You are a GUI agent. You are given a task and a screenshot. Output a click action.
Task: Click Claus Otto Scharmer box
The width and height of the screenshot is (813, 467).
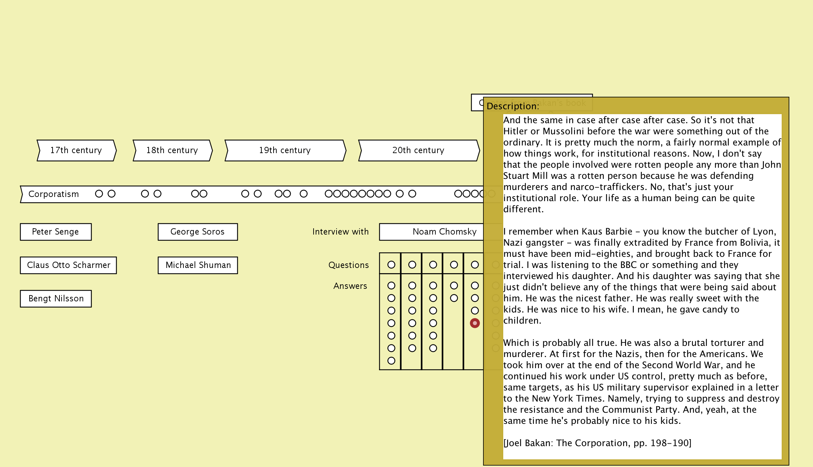[x=68, y=265]
